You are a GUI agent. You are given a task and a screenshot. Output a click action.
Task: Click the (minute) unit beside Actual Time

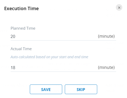[106, 67]
